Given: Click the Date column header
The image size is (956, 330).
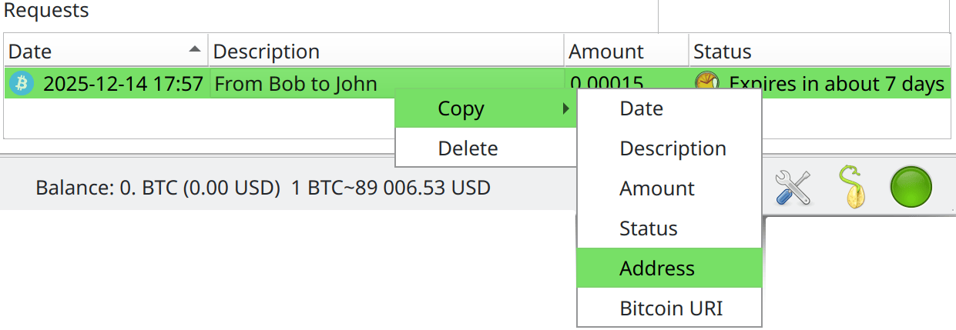Looking at the screenshot, I should pyautogui.click(x=31, y=52).
